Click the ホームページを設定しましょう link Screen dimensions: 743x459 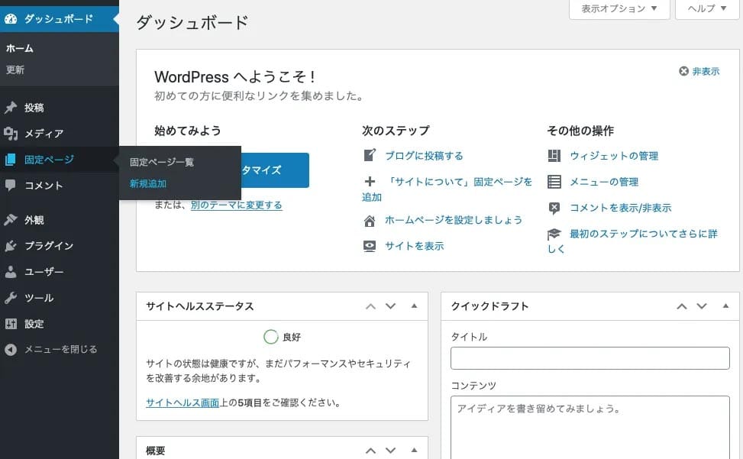[454, 220]
